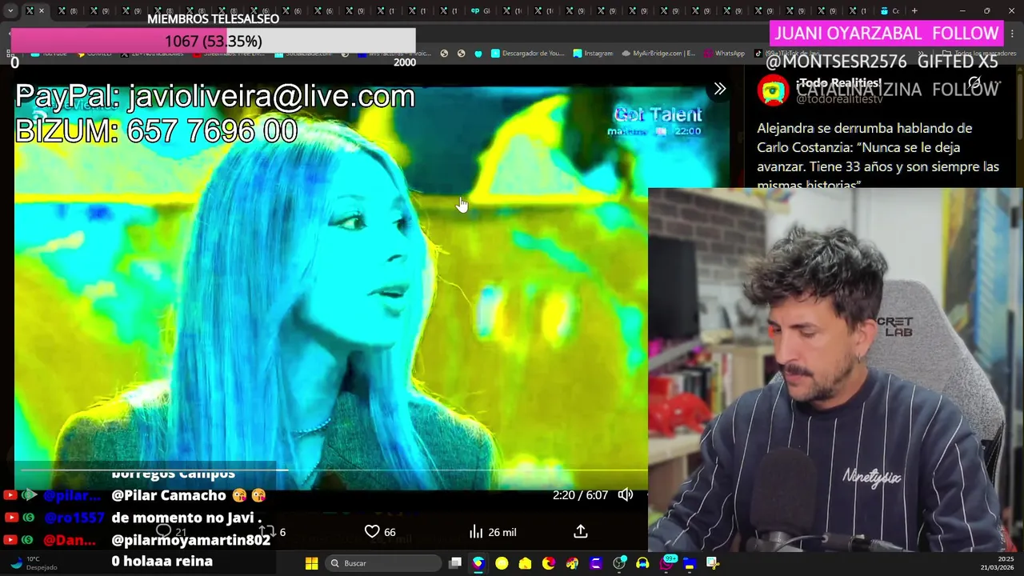The width and height of the screenshot is (1024, 576).
Task: Open the ¡Todo Realities! account name
Action: tap(838, 83)
